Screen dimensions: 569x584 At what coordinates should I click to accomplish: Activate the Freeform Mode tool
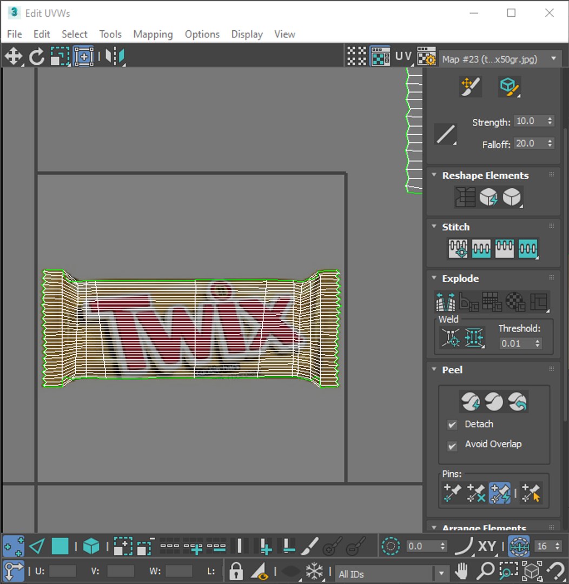[x=84, y=57]
